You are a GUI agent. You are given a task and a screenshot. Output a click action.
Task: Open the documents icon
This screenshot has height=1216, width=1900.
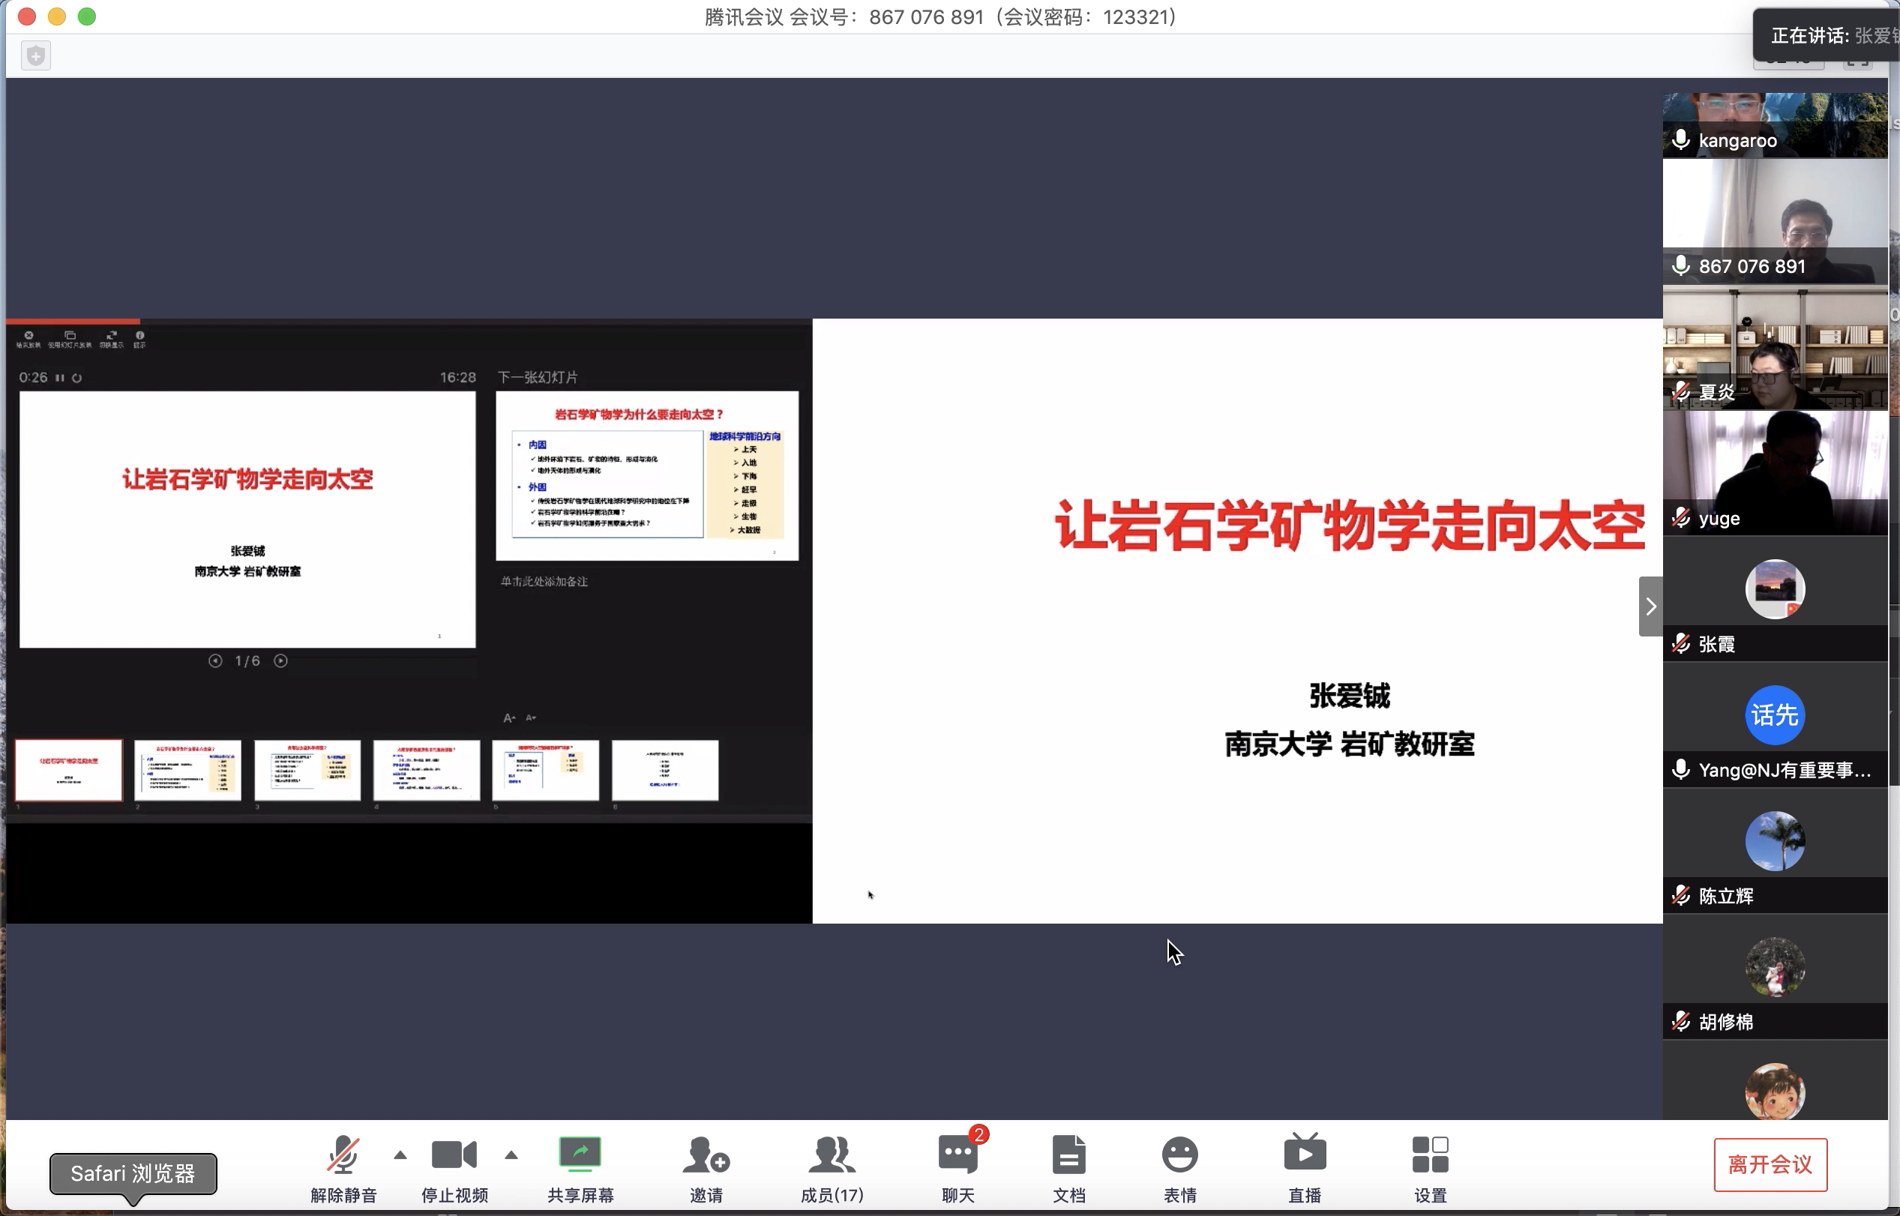(x=1068, y=1155)
